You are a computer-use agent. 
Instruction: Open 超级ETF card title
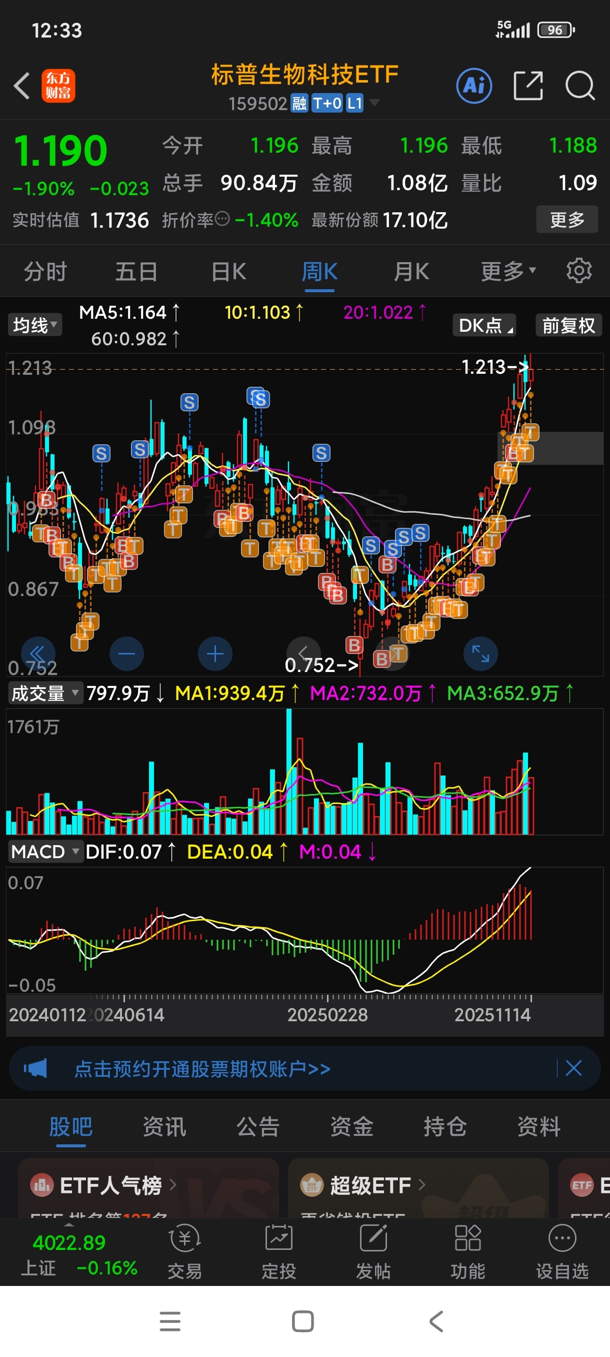tap(370, 1185)
